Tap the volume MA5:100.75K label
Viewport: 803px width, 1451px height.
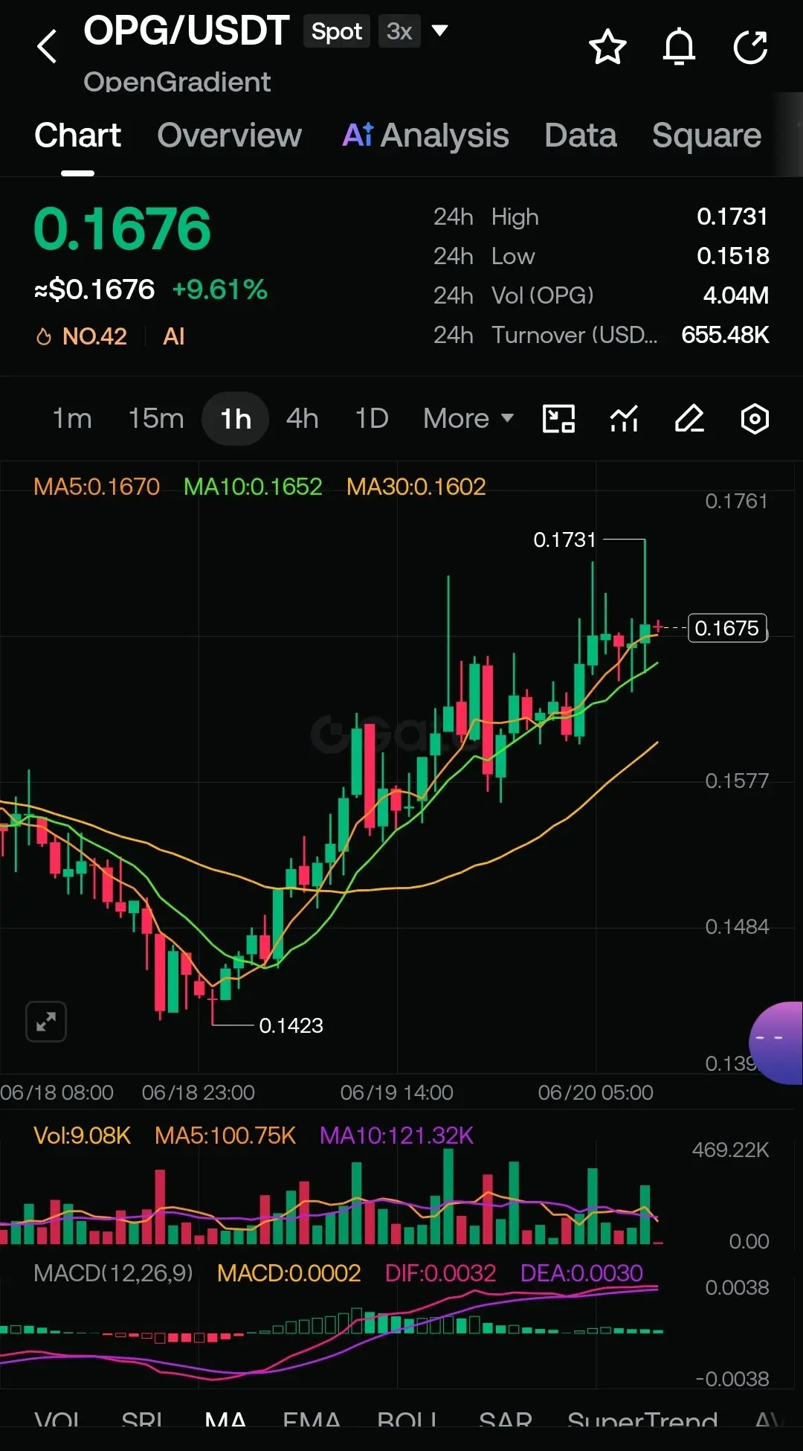tap(225, 1136)
